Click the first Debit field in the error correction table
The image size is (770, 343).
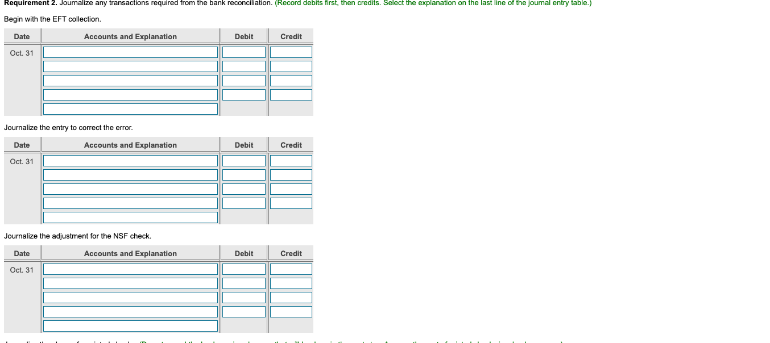pyautogui.click(x=244, y=160)
